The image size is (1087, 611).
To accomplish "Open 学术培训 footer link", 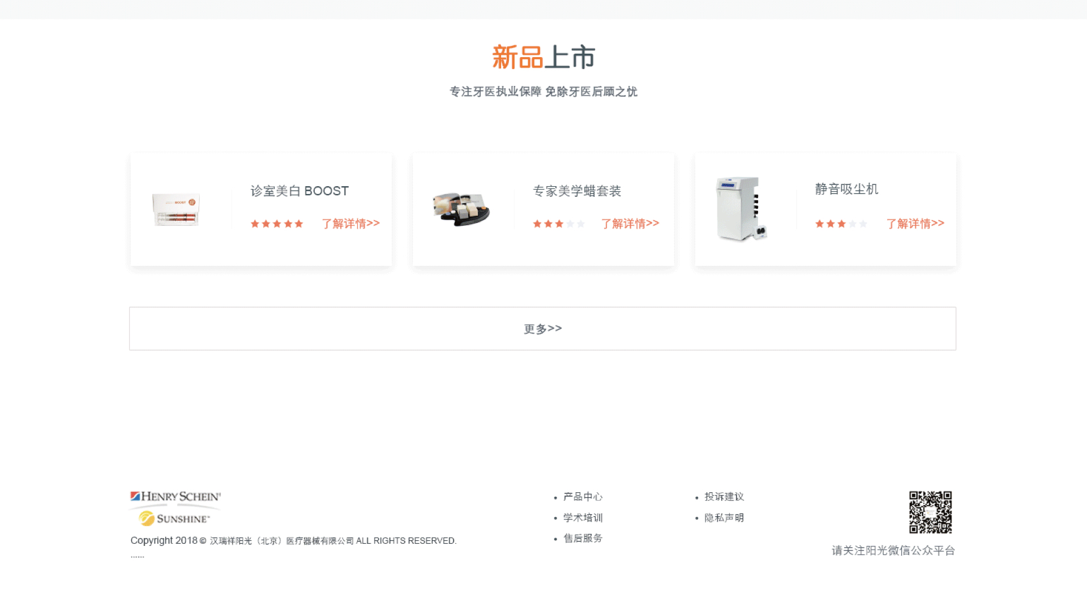I will pyautogui.click(x=583, y=518).
